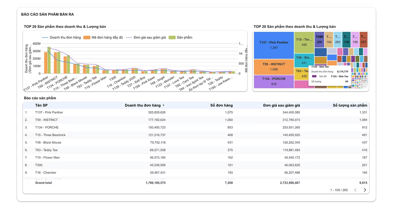This screenshot has height=210, width=394.
Task: Click the green Sản phẩm legend swatch
Action: [172, 37]
